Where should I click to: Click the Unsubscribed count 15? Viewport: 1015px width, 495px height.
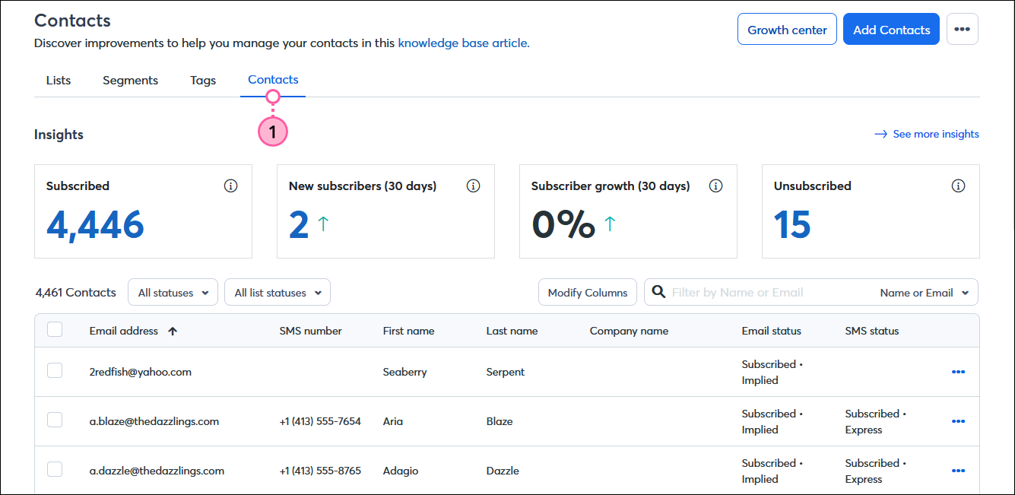click(x=792, y=224)
